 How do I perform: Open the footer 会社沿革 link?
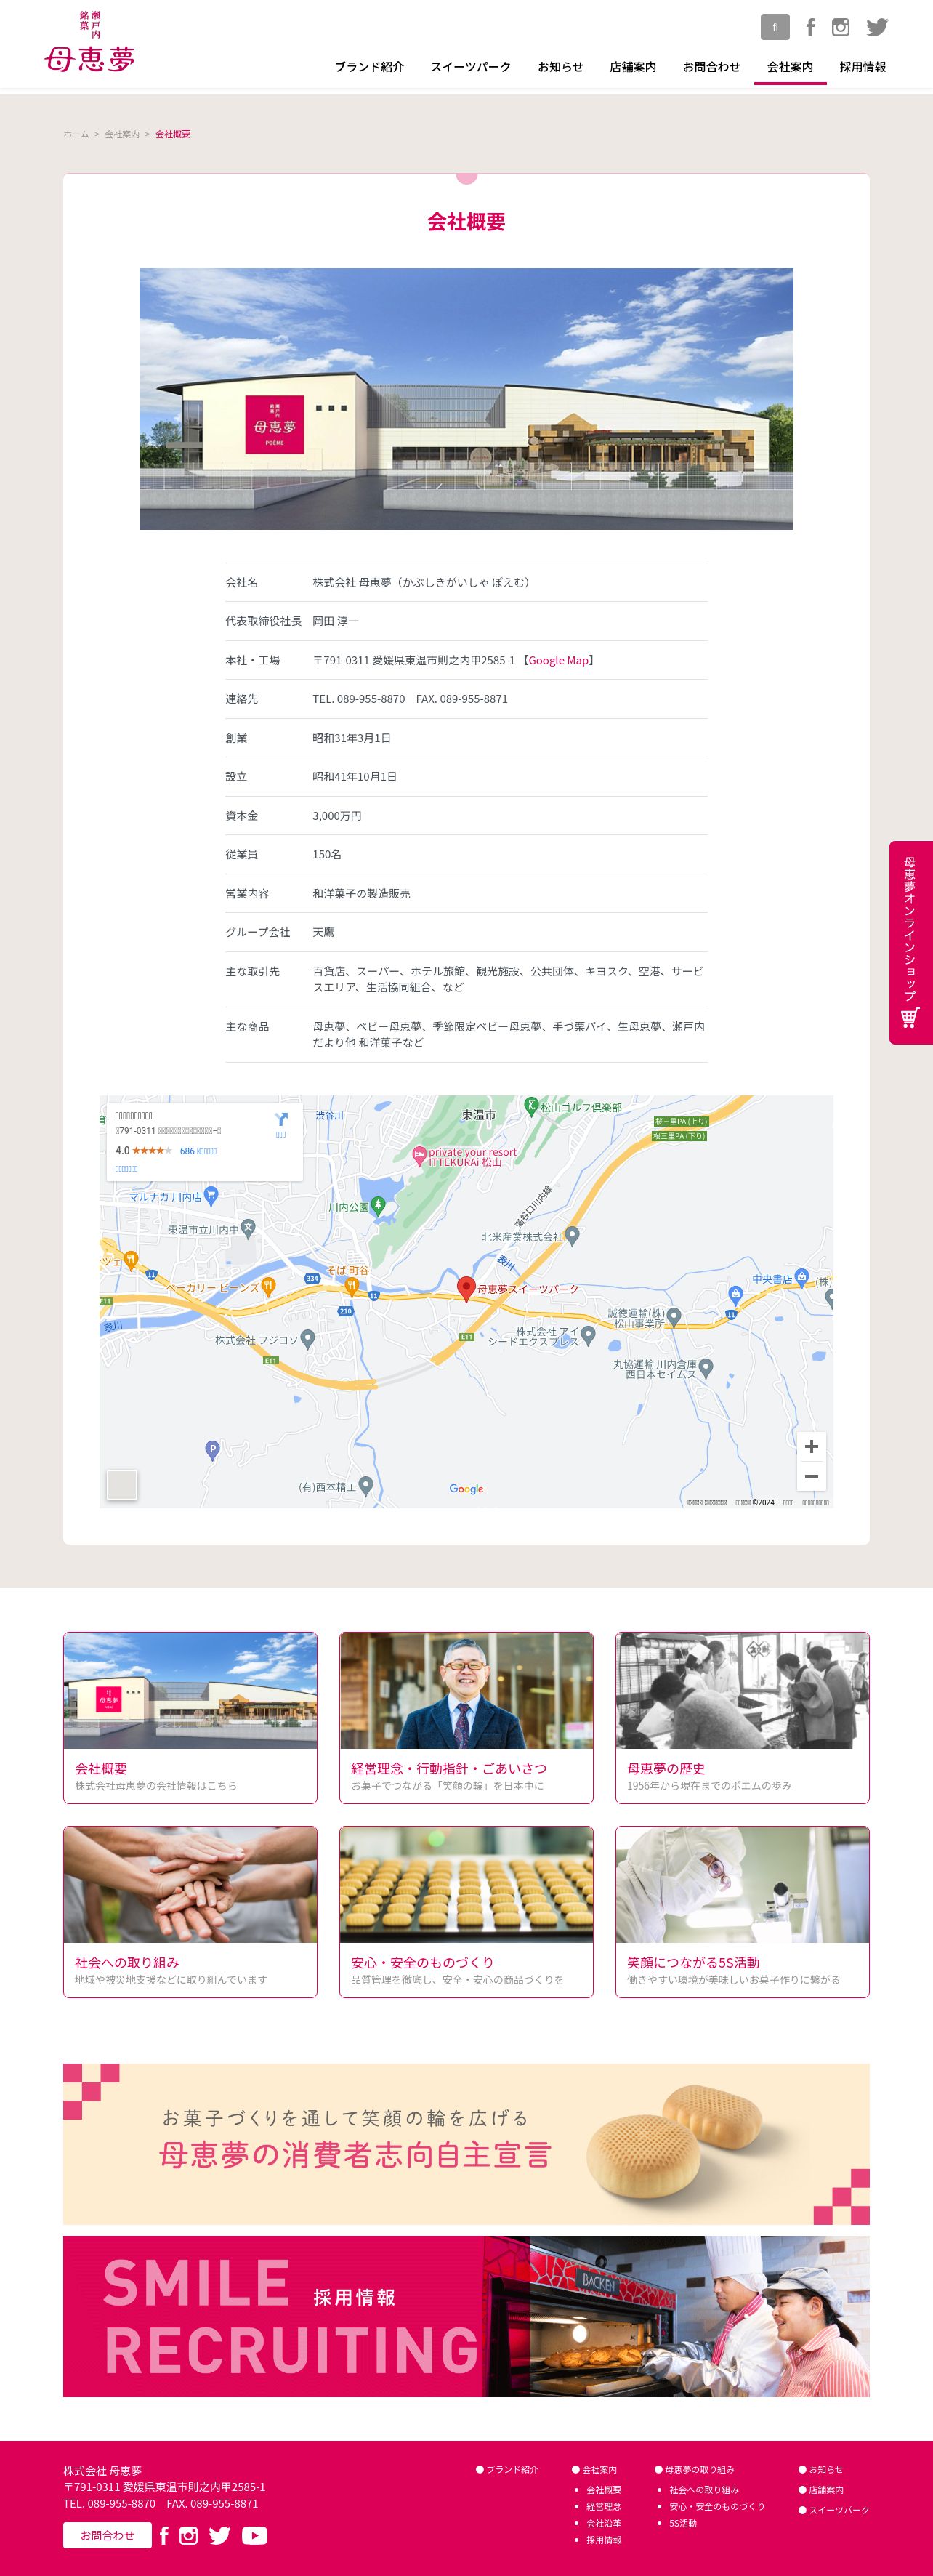604,2523
